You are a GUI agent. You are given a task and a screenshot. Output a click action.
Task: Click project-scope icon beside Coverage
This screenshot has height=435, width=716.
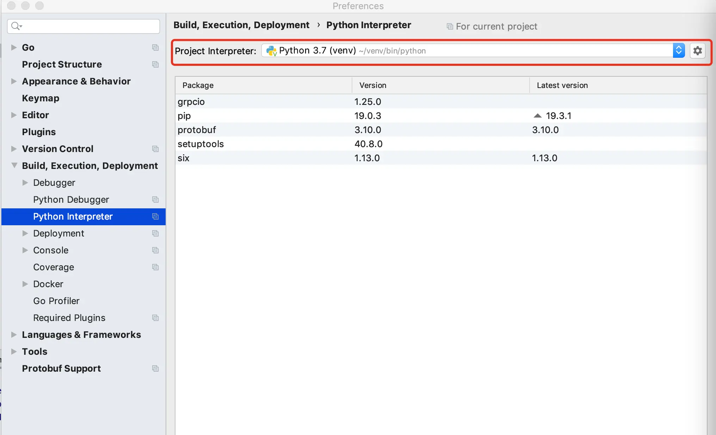pyautogui.click(x=155, y=267)
